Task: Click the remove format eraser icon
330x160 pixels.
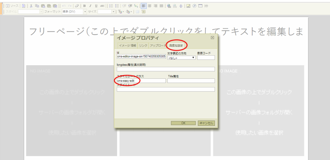Action: click(x=77, y=6)
